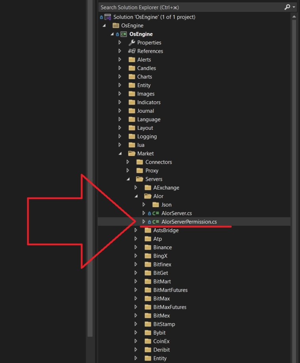This screenshot has width=300, height=363.
Task: Click the C# file icon of AlorServerPermission.cs
Action: coord(156,222)
